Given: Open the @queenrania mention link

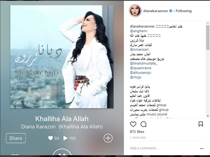Looking at the screenshot, I should point(141,68).
